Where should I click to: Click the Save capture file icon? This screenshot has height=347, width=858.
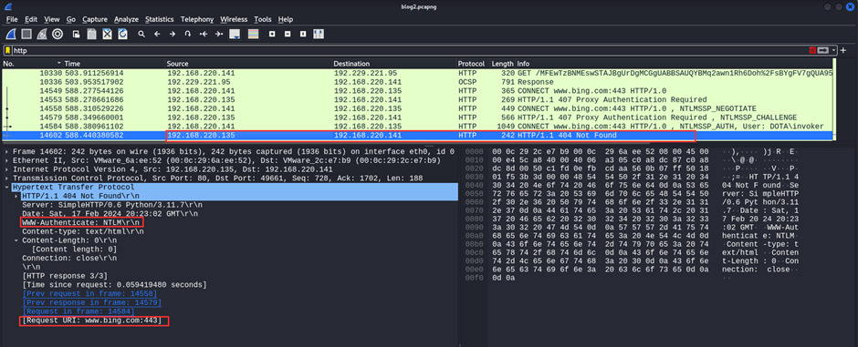click(x=92, y=34)
